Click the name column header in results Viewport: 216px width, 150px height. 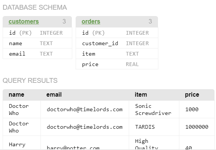click(16, 95)
